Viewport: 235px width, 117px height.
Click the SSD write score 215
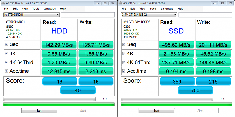213,81
